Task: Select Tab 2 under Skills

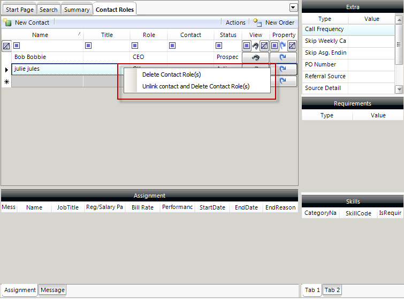Action: click(x=332, y=290)
